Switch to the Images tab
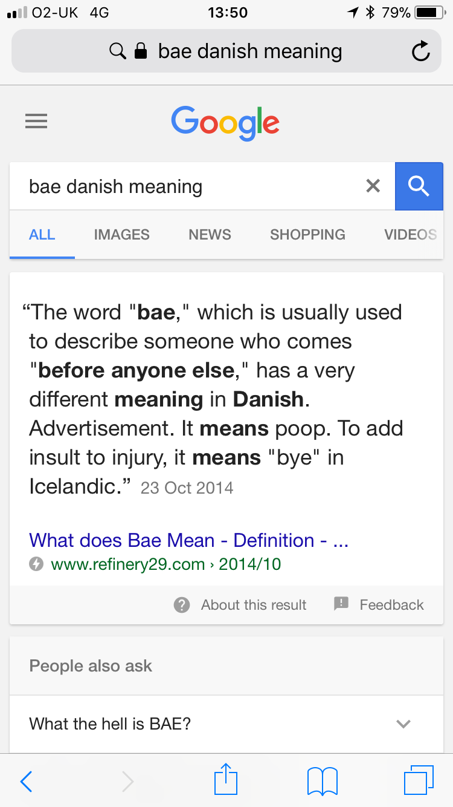The image size is (453, 807). 122,234
